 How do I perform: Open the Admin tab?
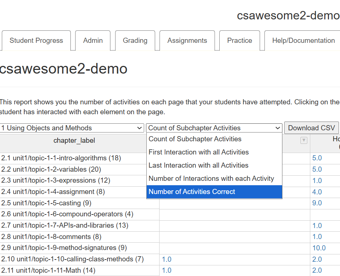point(93,41)
